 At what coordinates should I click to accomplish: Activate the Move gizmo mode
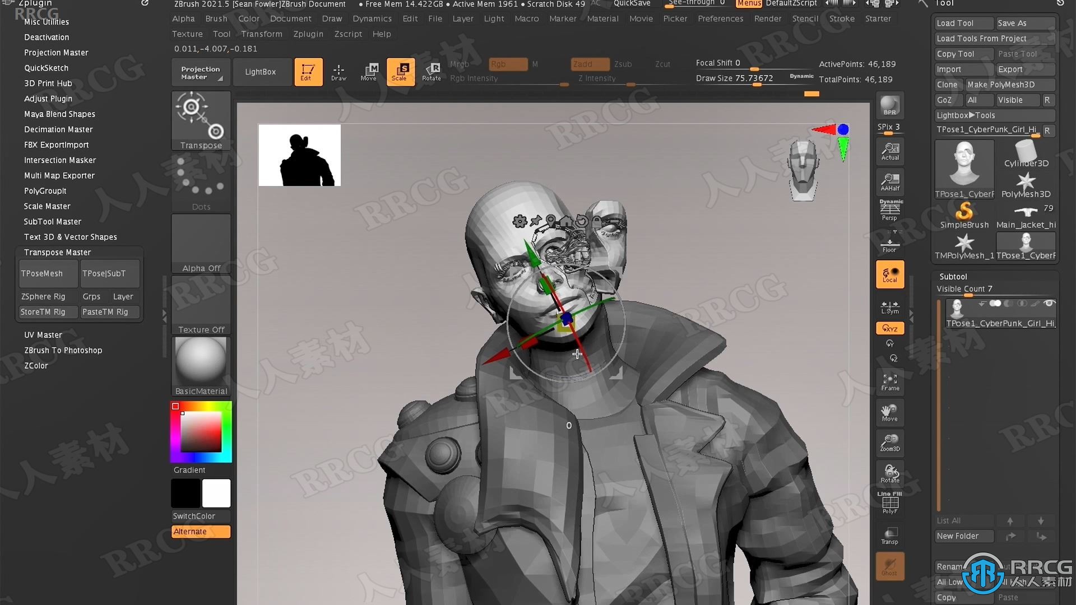(369, 72)
